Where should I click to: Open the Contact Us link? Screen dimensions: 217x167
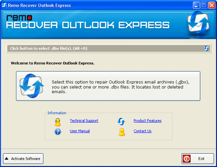(142, 131)
